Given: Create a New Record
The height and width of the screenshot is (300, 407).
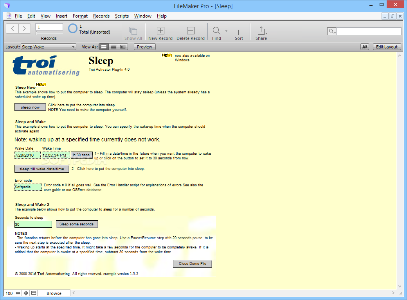Looking at the screenshot, I should 160,31.
